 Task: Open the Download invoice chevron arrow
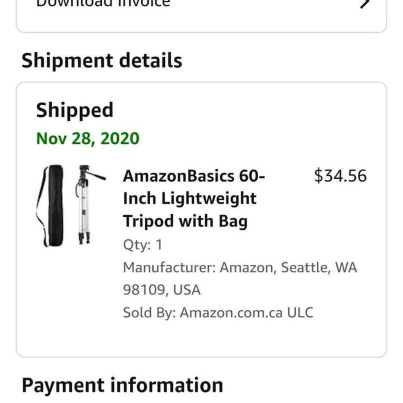tap(365, 4)
